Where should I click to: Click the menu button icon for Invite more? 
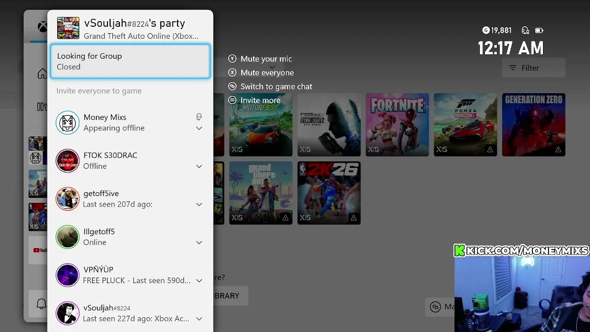coord(232,100)
